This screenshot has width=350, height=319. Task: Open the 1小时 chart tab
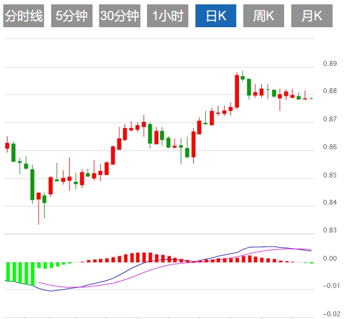tap(168, 16)
